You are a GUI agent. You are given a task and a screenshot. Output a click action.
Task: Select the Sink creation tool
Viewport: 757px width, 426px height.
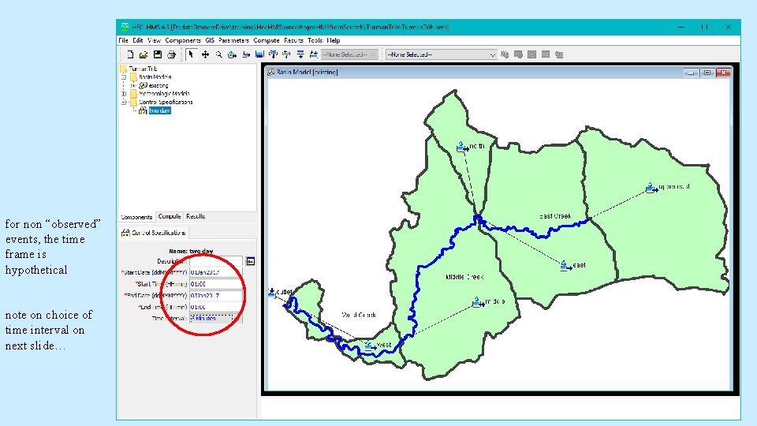313,54
